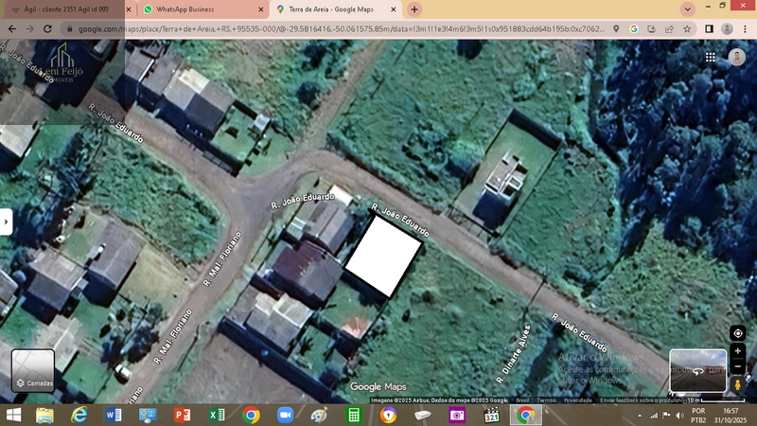Screen dimensions: 757x426
Task: Activate the Street View pegman
Action: click(x=738, y=385)
